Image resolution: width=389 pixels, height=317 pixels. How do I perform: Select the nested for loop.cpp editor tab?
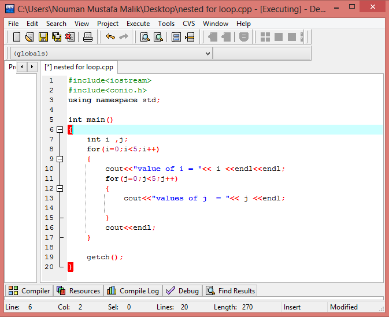tap(79, 67)
